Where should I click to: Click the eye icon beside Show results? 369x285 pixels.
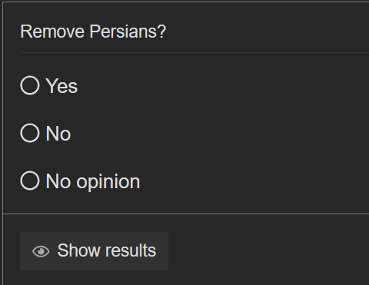(41, 251)
